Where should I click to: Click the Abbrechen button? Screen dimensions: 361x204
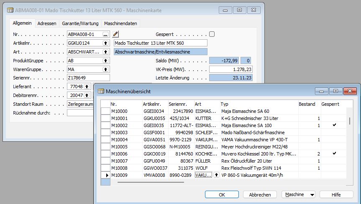(260, 194)
